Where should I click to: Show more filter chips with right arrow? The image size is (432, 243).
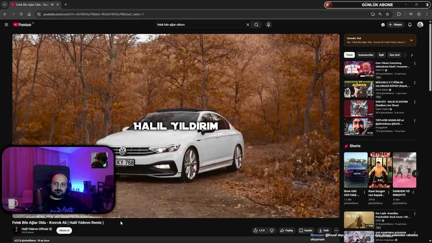pos(412,55)
